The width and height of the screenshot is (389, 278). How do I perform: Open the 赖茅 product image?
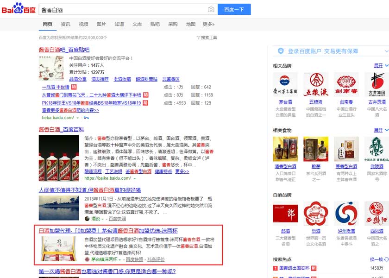(316, 149)
